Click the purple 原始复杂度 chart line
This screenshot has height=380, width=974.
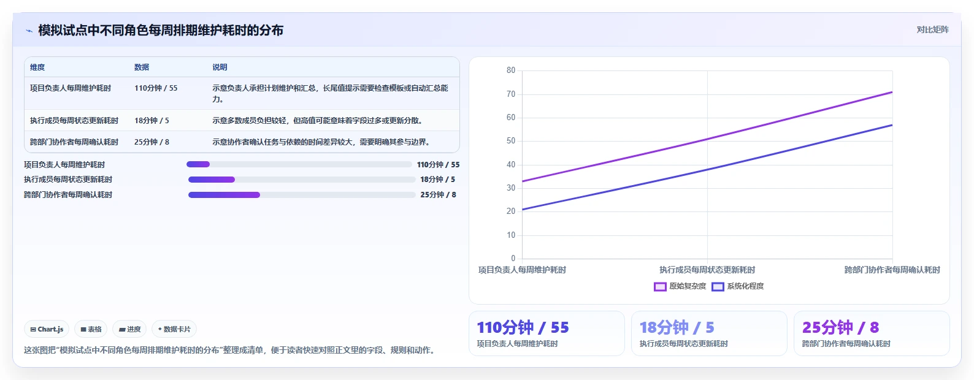point(707,138)
